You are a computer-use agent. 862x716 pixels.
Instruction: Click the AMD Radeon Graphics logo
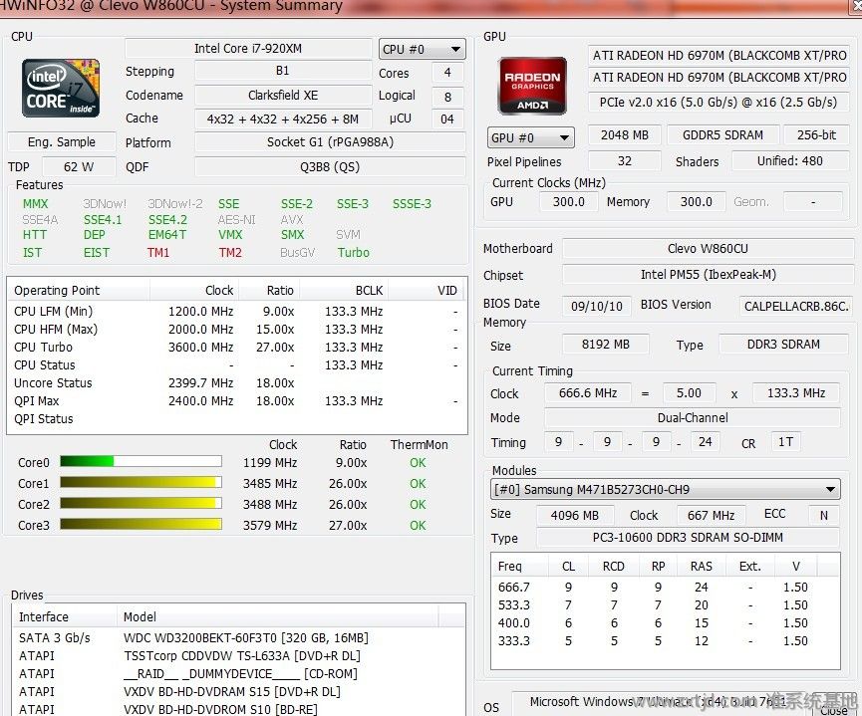tap(532, 86)
